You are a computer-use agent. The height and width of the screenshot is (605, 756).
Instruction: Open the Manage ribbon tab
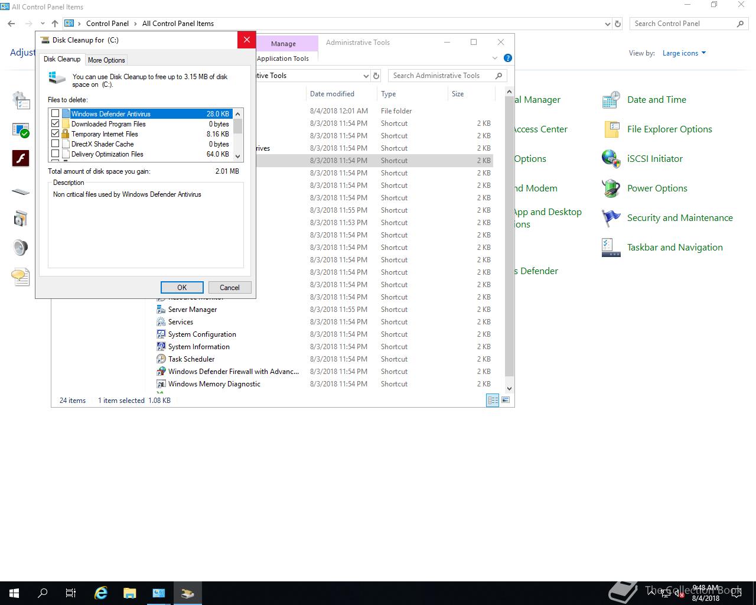[x=283, y=44]
